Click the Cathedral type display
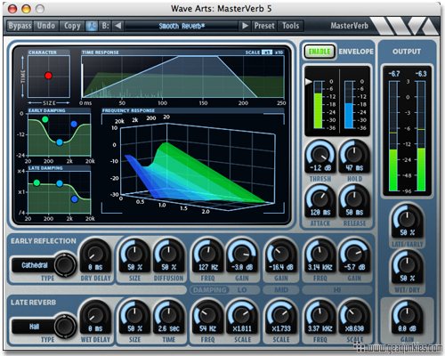Screen dimensions: 445x356 (34, 265)
